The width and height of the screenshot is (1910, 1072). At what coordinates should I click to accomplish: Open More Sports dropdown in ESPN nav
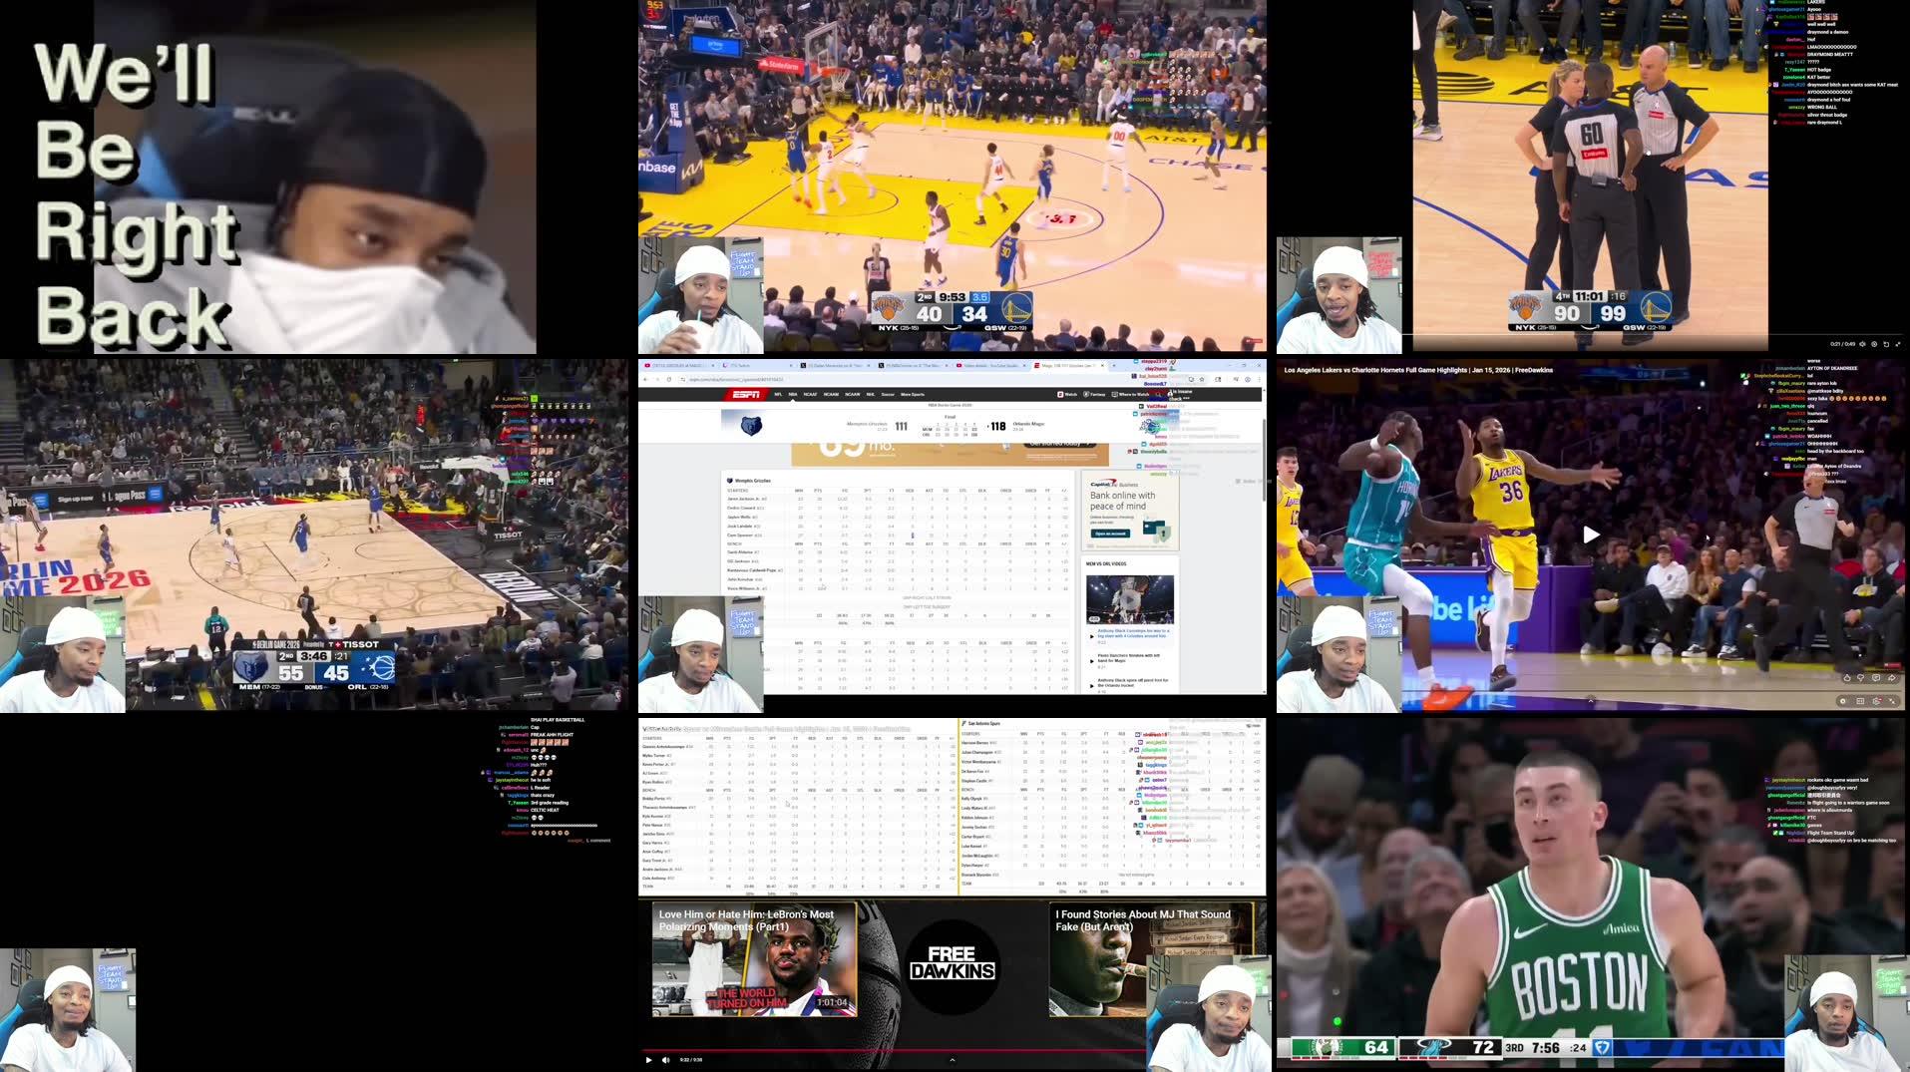[x=913, y=395]
